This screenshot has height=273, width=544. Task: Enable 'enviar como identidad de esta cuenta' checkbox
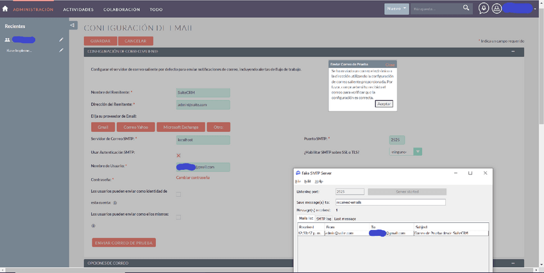coord(178,194)
